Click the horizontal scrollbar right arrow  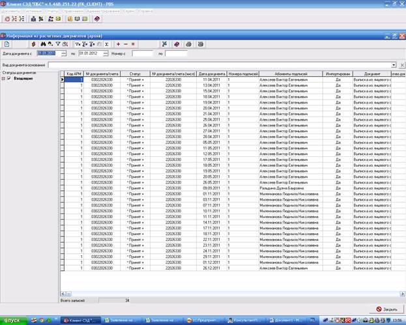click(x=402, y=294)
